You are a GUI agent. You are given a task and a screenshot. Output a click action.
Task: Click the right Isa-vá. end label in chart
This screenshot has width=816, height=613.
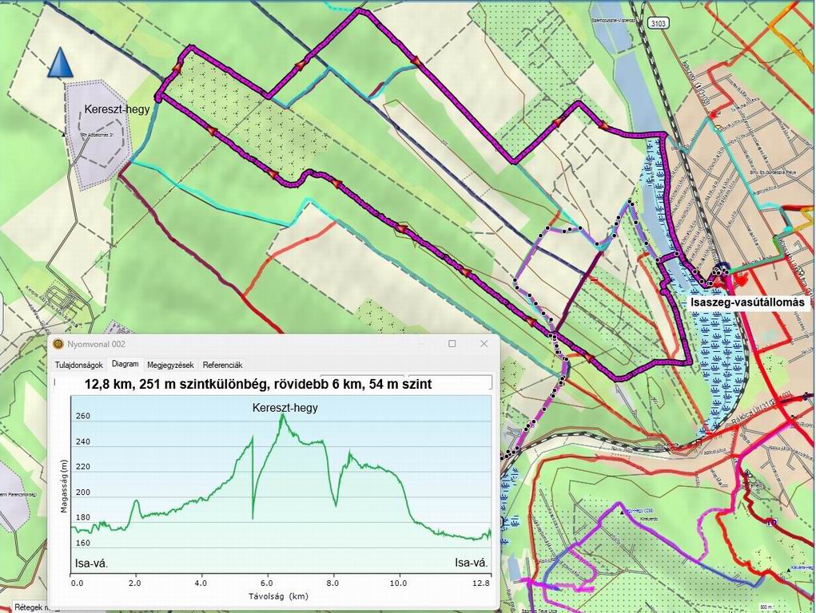(x=471, y=563)
